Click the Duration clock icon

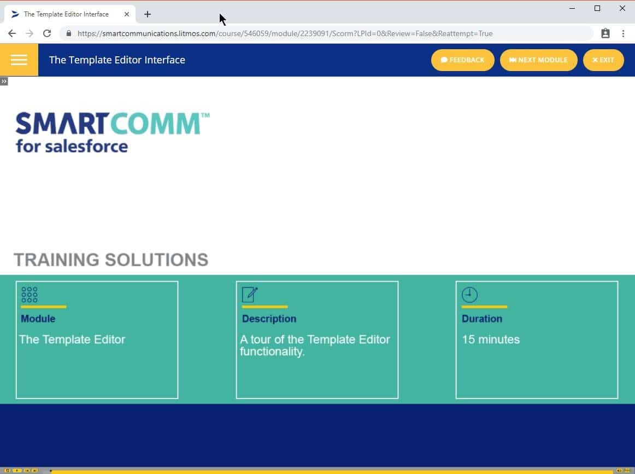[x=469, y=295]
